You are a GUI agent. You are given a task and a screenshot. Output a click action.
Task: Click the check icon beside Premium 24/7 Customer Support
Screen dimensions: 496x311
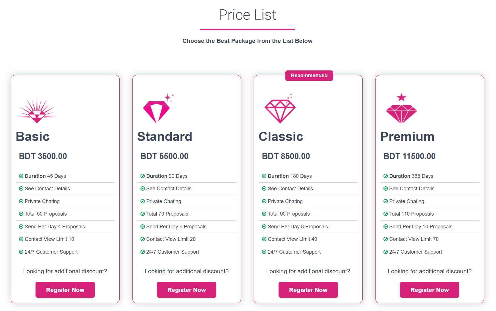click(x=386, y=252)
